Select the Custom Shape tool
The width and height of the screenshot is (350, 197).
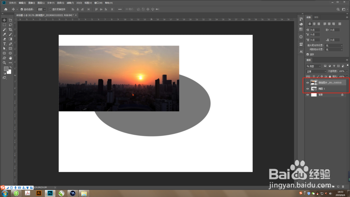tap(4, 58)
